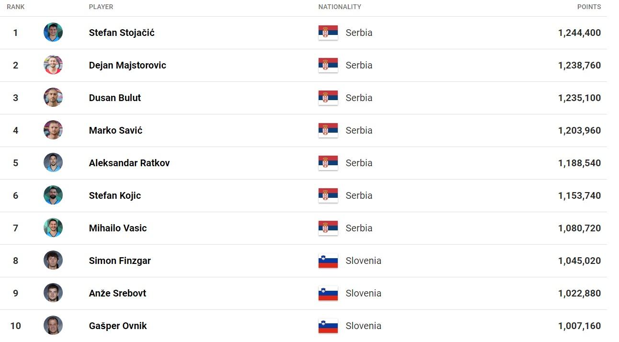Click Dusan Bulut's points value 1,235,100
Viewport: 619px width, 342px height.
[x=579, y=98]
